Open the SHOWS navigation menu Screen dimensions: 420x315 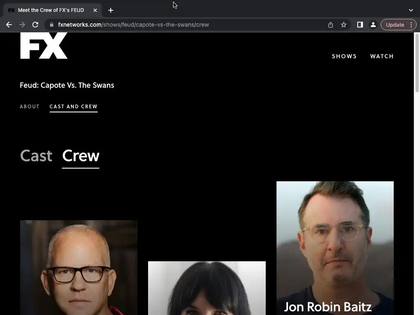click(x=344, y=56)
